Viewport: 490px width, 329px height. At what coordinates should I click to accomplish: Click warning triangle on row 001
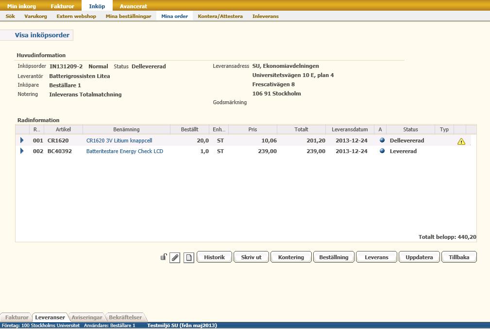tap(461, 141)
